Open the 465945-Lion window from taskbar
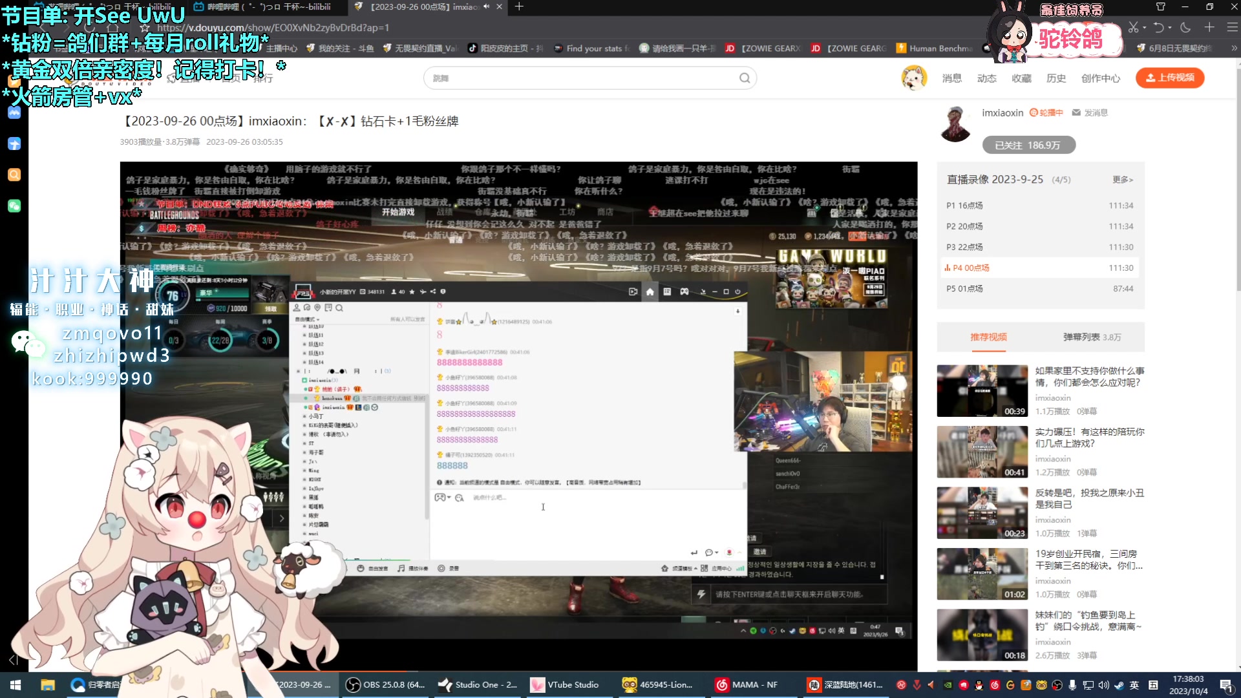Image resolution: width=1241 pixels, height=698 pixels. (658, 684)
